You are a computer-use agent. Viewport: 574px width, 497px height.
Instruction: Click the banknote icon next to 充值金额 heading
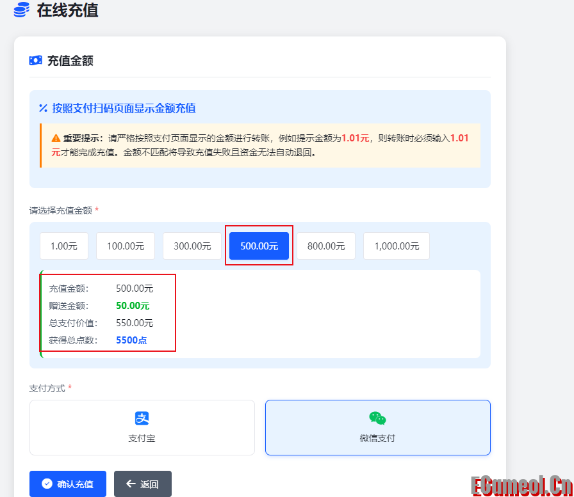(x=37, y=60)
